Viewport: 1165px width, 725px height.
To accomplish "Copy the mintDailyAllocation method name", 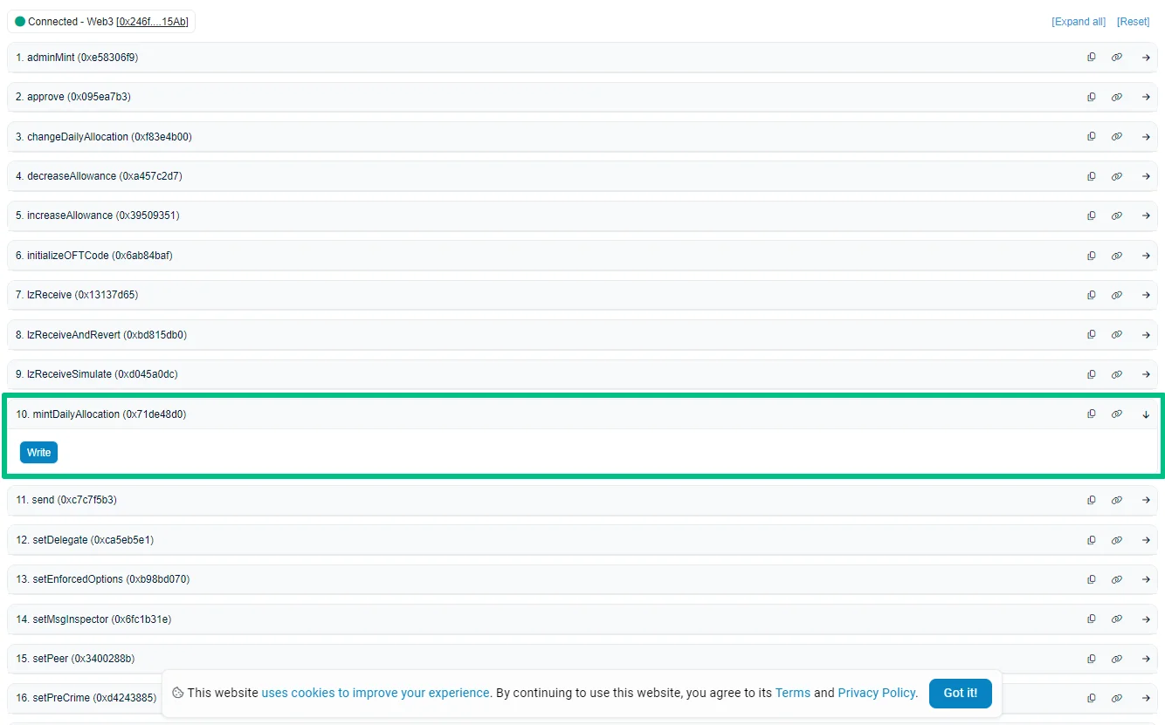I will 1091,414.
